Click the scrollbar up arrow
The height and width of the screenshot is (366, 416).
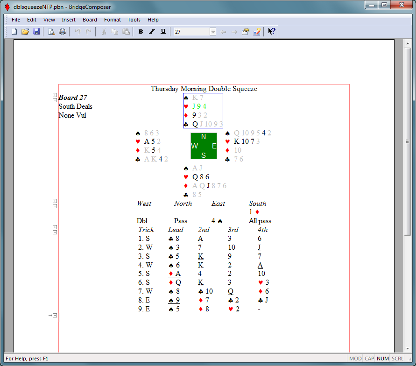click(x=407, y=43)
